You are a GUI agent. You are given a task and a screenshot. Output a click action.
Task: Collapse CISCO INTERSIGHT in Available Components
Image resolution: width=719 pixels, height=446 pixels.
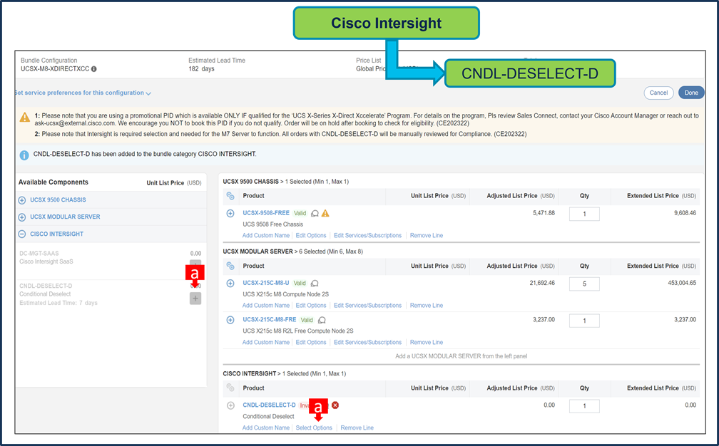pos(22,234)
